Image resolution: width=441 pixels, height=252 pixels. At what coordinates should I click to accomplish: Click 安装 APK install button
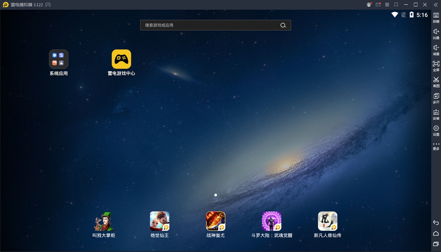[x=436, y=114]
